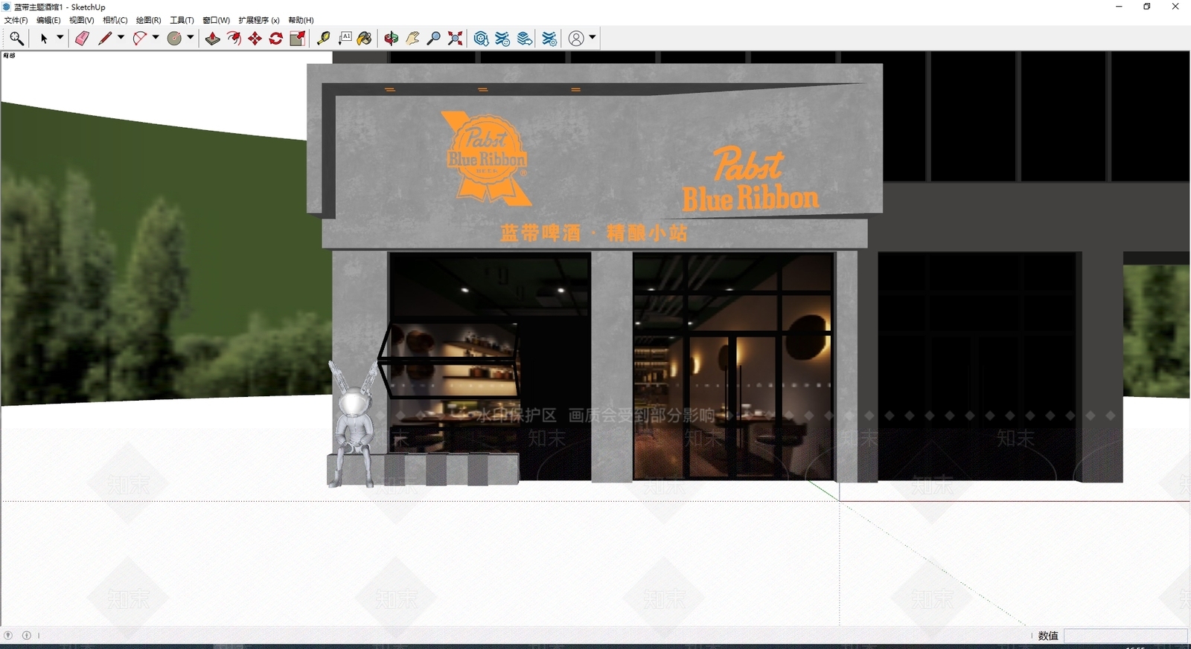This screenshot has width=1191, height=649.
Task: Click the 数值 measurements input box
Action: click(x=1125, y=636)
